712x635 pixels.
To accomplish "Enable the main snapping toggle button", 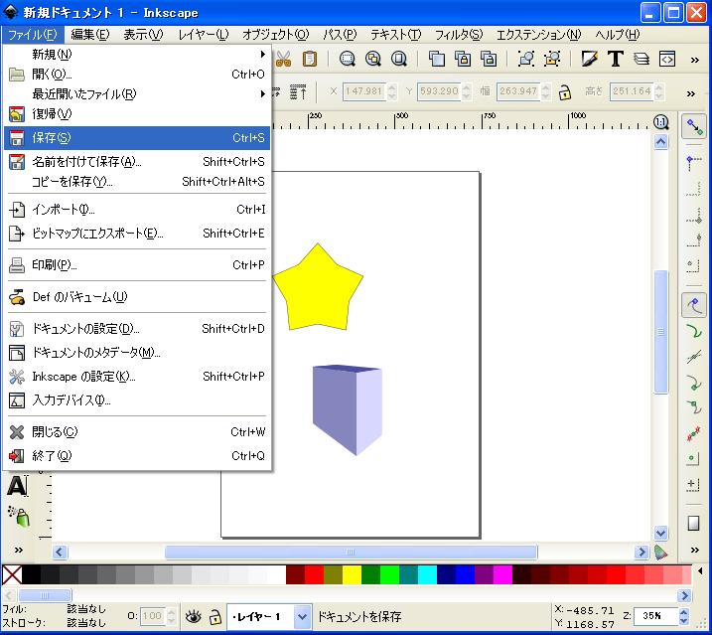I will click(x=693, y=127).
